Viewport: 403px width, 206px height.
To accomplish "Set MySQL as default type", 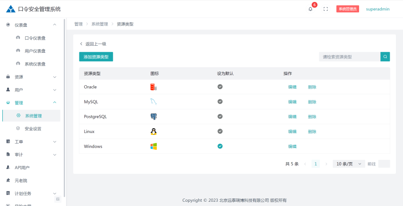I will [x=220, y=101].
